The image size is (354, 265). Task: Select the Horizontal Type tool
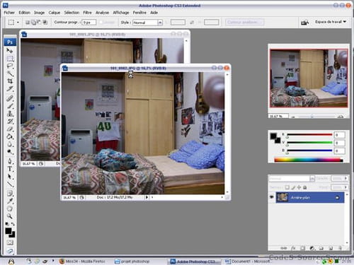tap(10, 169)
